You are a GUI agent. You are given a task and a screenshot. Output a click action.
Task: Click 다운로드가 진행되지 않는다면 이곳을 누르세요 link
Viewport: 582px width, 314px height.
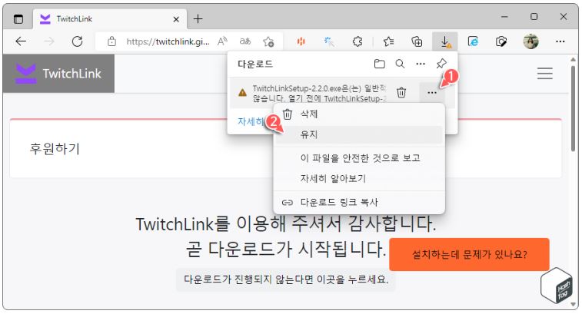(x=286, y=279)
